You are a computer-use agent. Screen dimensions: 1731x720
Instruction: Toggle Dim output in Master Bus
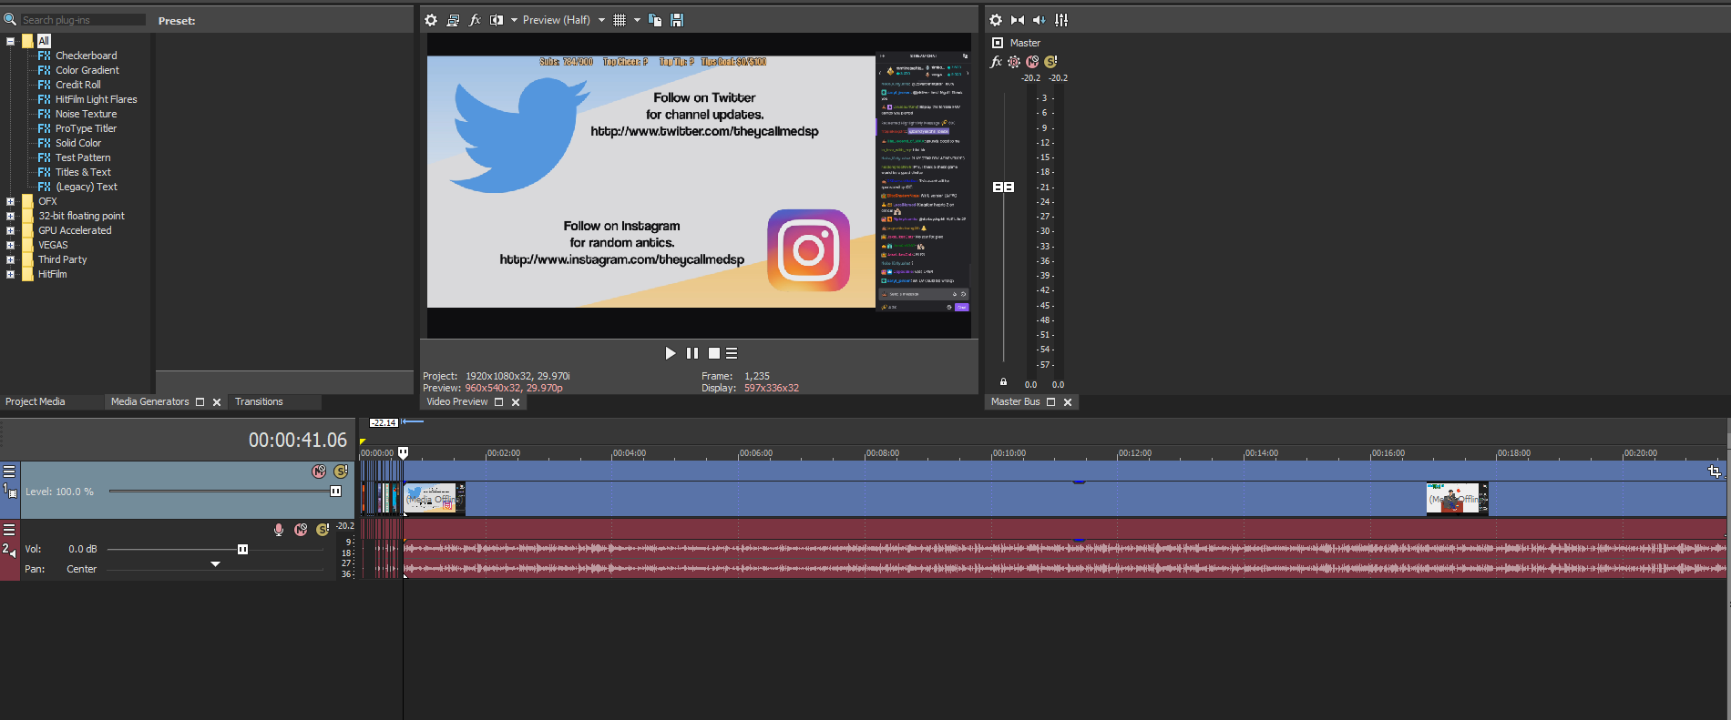pyautogui.click(x=1040, y=20)
